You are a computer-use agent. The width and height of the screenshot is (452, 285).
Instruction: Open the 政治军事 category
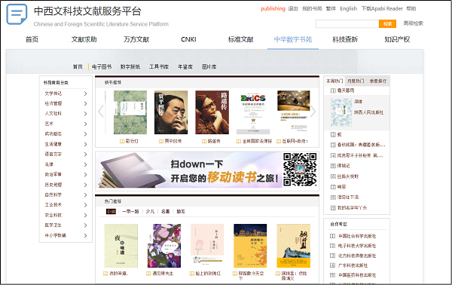tap(53, 174)
